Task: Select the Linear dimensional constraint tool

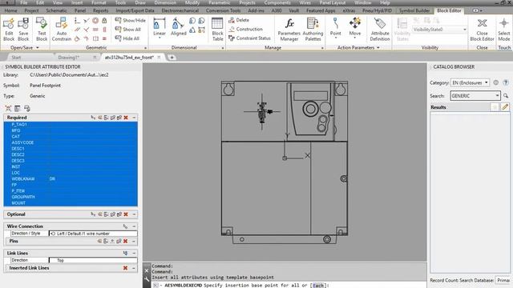Action: click(x=160, y=27)
